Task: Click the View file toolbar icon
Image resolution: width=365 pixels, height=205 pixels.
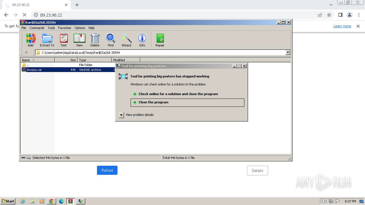Action: (x=79, y=40)
